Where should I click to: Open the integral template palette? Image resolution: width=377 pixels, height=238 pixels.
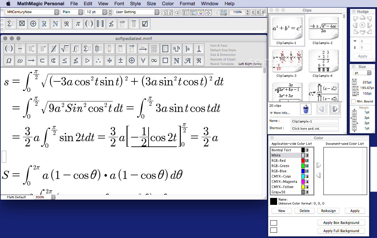(76, 49)
